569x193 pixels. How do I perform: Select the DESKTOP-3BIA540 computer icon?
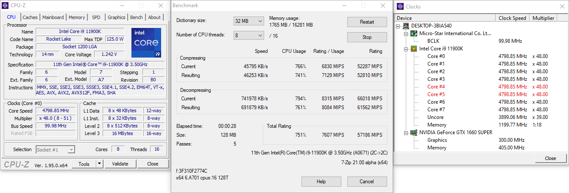(407, 26)
